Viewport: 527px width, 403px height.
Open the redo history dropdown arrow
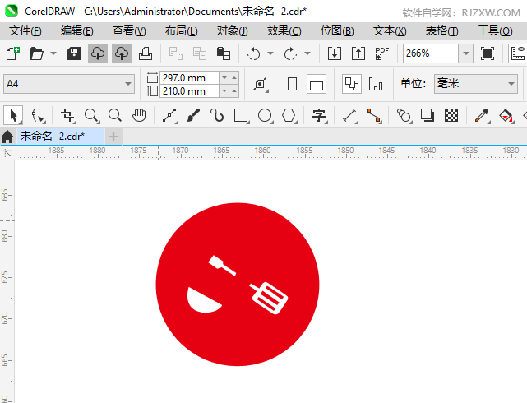[x=307, y=53]
